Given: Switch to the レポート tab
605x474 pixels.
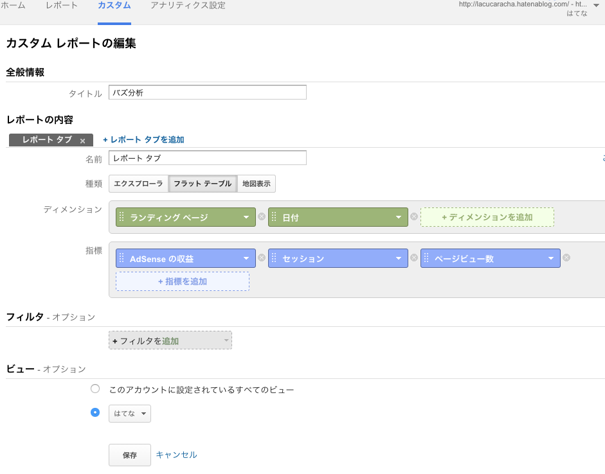Looking at the screenshot, I should click(x=62, y=6).
